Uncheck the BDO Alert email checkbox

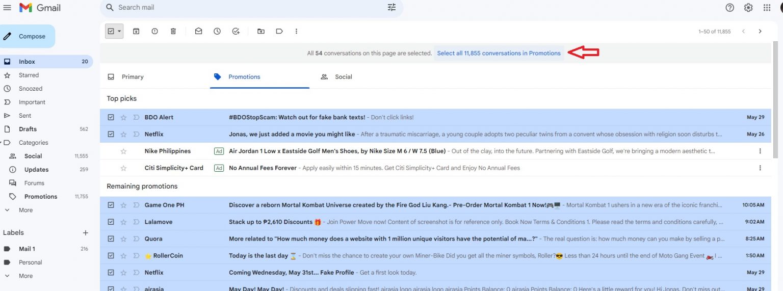click(x=111, y=117)
